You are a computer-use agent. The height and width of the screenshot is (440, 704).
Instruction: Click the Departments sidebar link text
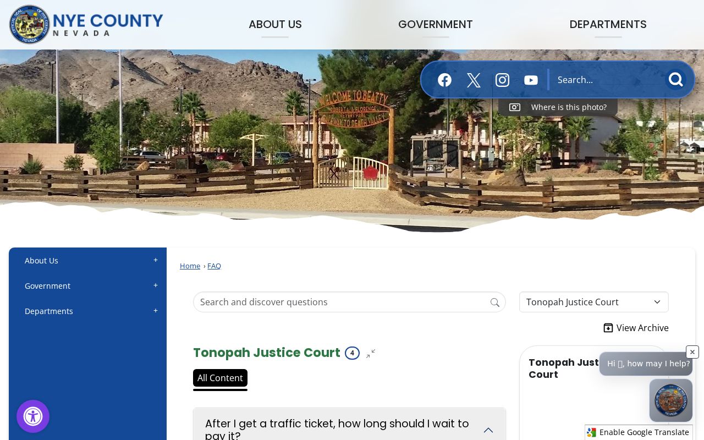point(49,311)
